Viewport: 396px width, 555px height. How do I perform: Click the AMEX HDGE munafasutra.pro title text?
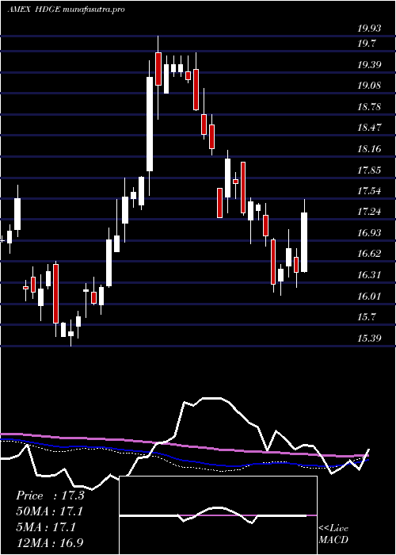click(66, 10)
